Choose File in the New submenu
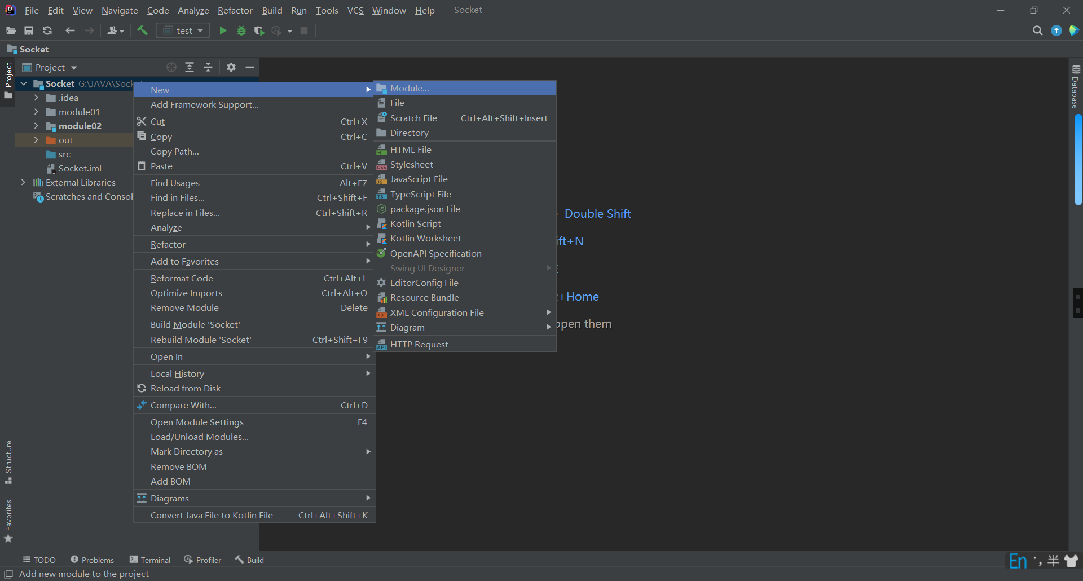This screenshot has width=1083, height=581. [465, 103]
